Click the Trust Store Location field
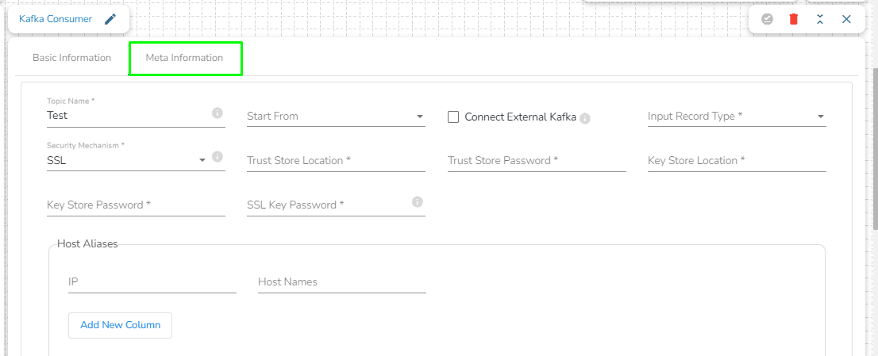 coord(336,161)
